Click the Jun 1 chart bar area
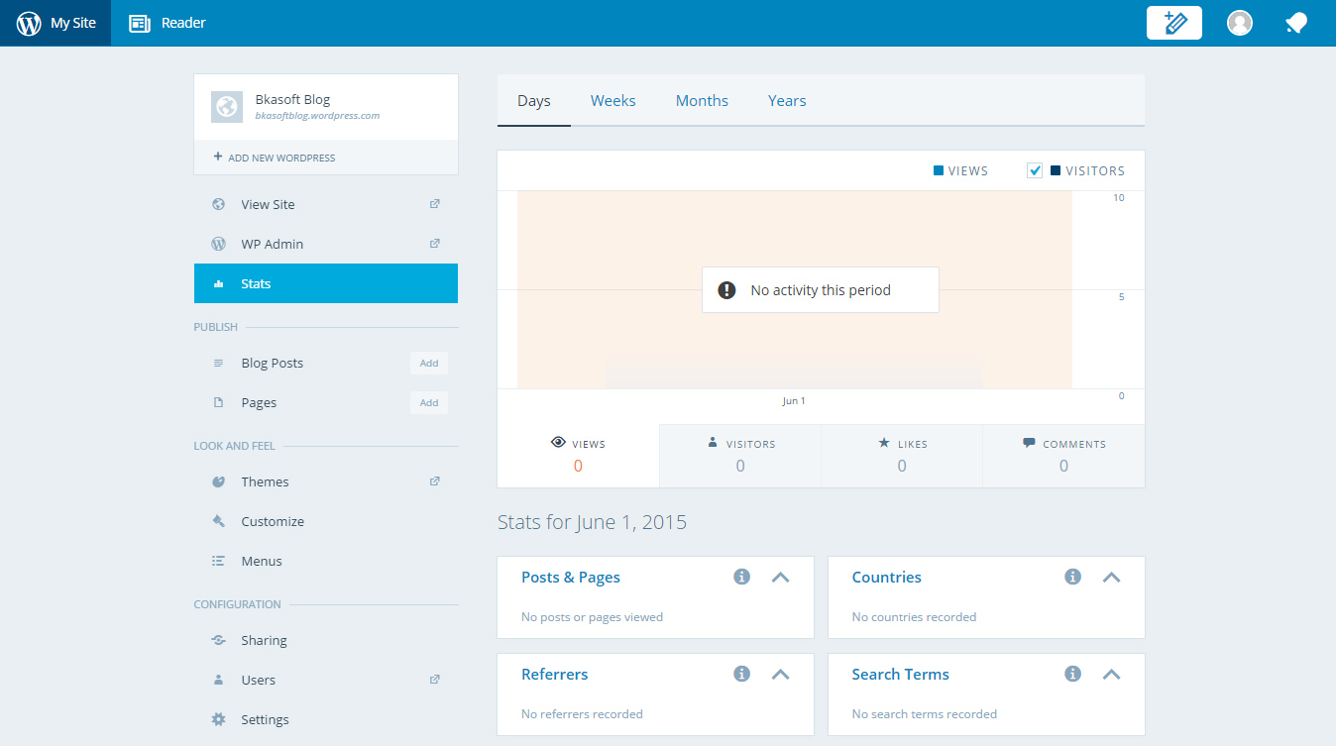The height and width of the screenshot is (746, 1336). pos(794,289)
